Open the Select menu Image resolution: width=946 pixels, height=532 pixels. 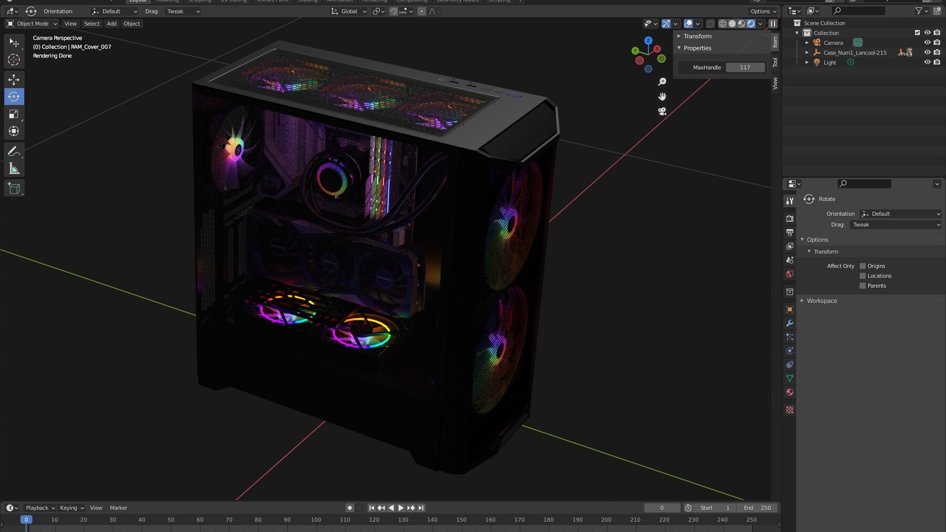coord(92,24)
